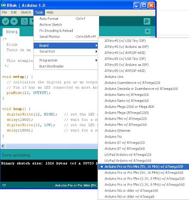Viewport: 189px width, 200px height.
Task: Select Arduino Mini w/ ATmega168
Action: pos(144,125)
